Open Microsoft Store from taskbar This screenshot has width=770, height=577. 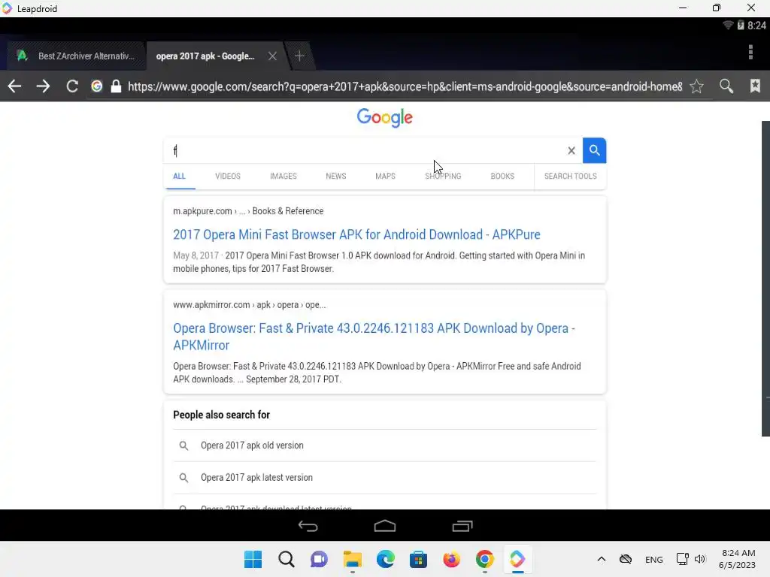[x=418, y=559]
